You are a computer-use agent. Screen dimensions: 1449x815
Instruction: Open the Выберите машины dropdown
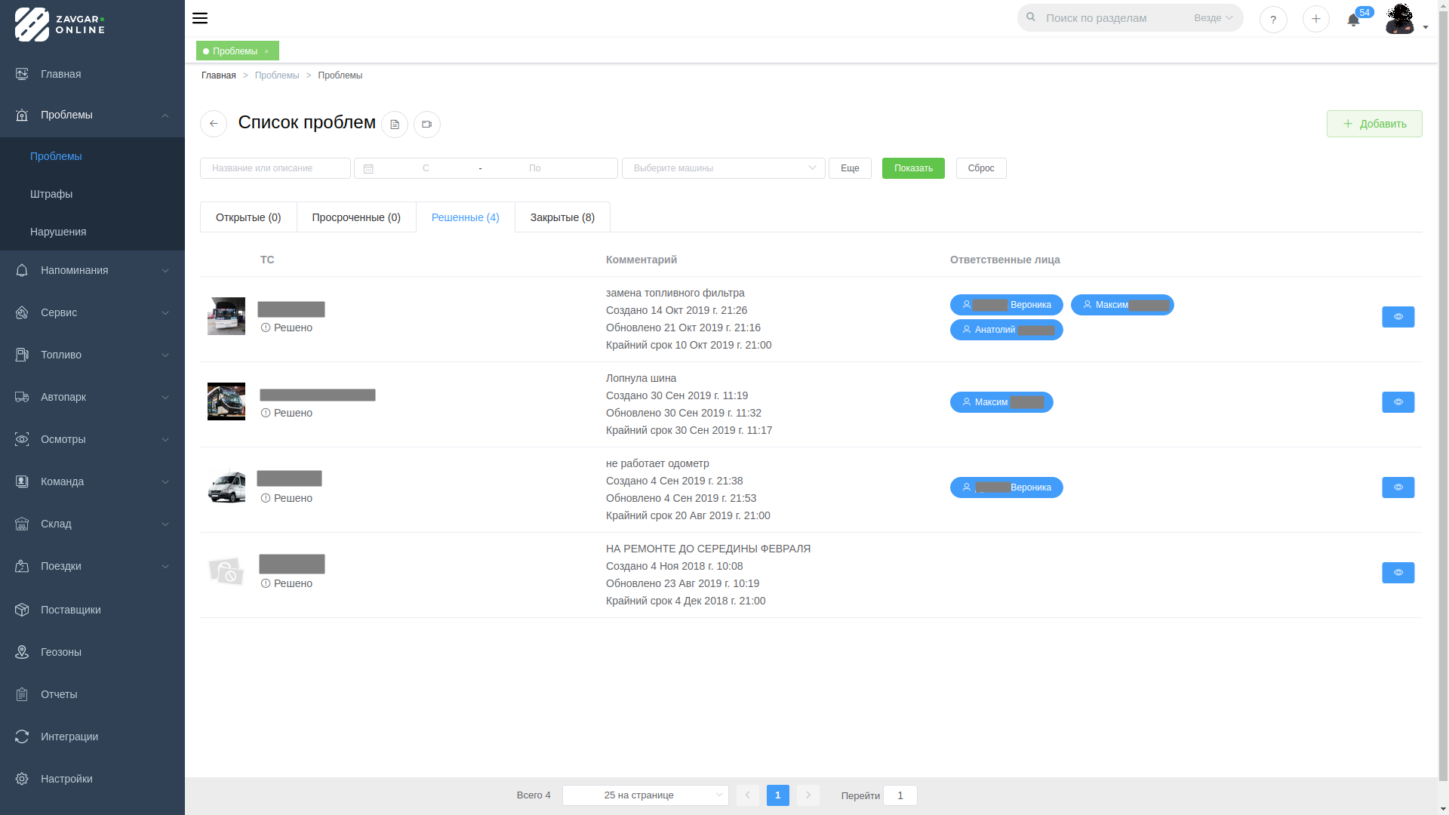[x=723, y=168]
